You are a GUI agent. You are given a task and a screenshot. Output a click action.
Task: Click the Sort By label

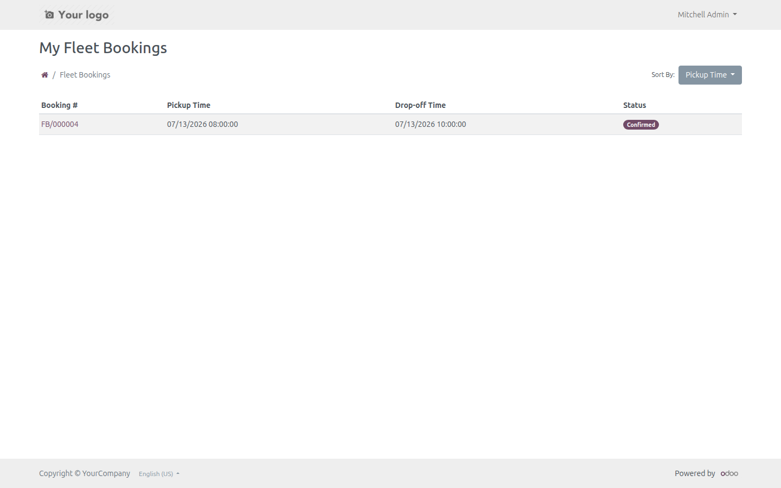[x=663, y=75]
